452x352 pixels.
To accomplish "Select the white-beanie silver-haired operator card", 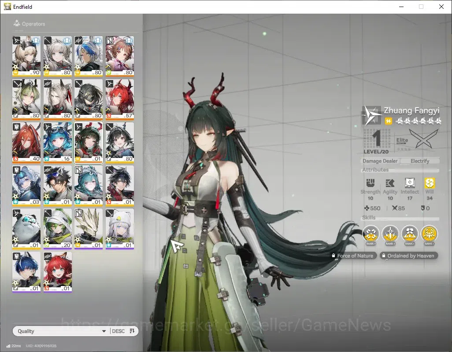I will pyautogui.click(x=120, y=228).
